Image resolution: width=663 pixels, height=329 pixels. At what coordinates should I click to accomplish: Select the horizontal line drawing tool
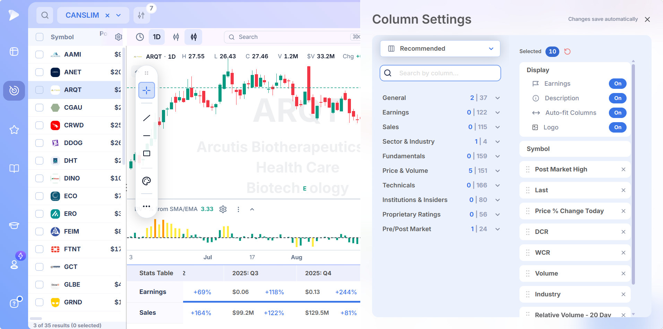click(147, 136)
